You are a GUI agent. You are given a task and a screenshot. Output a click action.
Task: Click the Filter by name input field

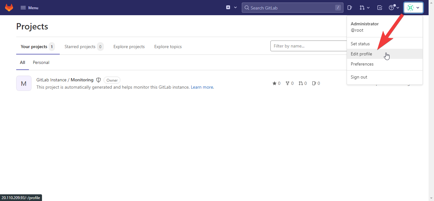coord(309,46)
